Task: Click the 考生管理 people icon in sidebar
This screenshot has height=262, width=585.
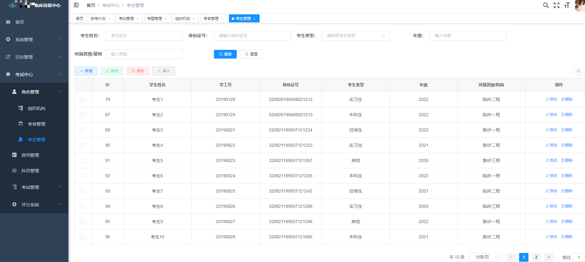Action: coord(21,139)
